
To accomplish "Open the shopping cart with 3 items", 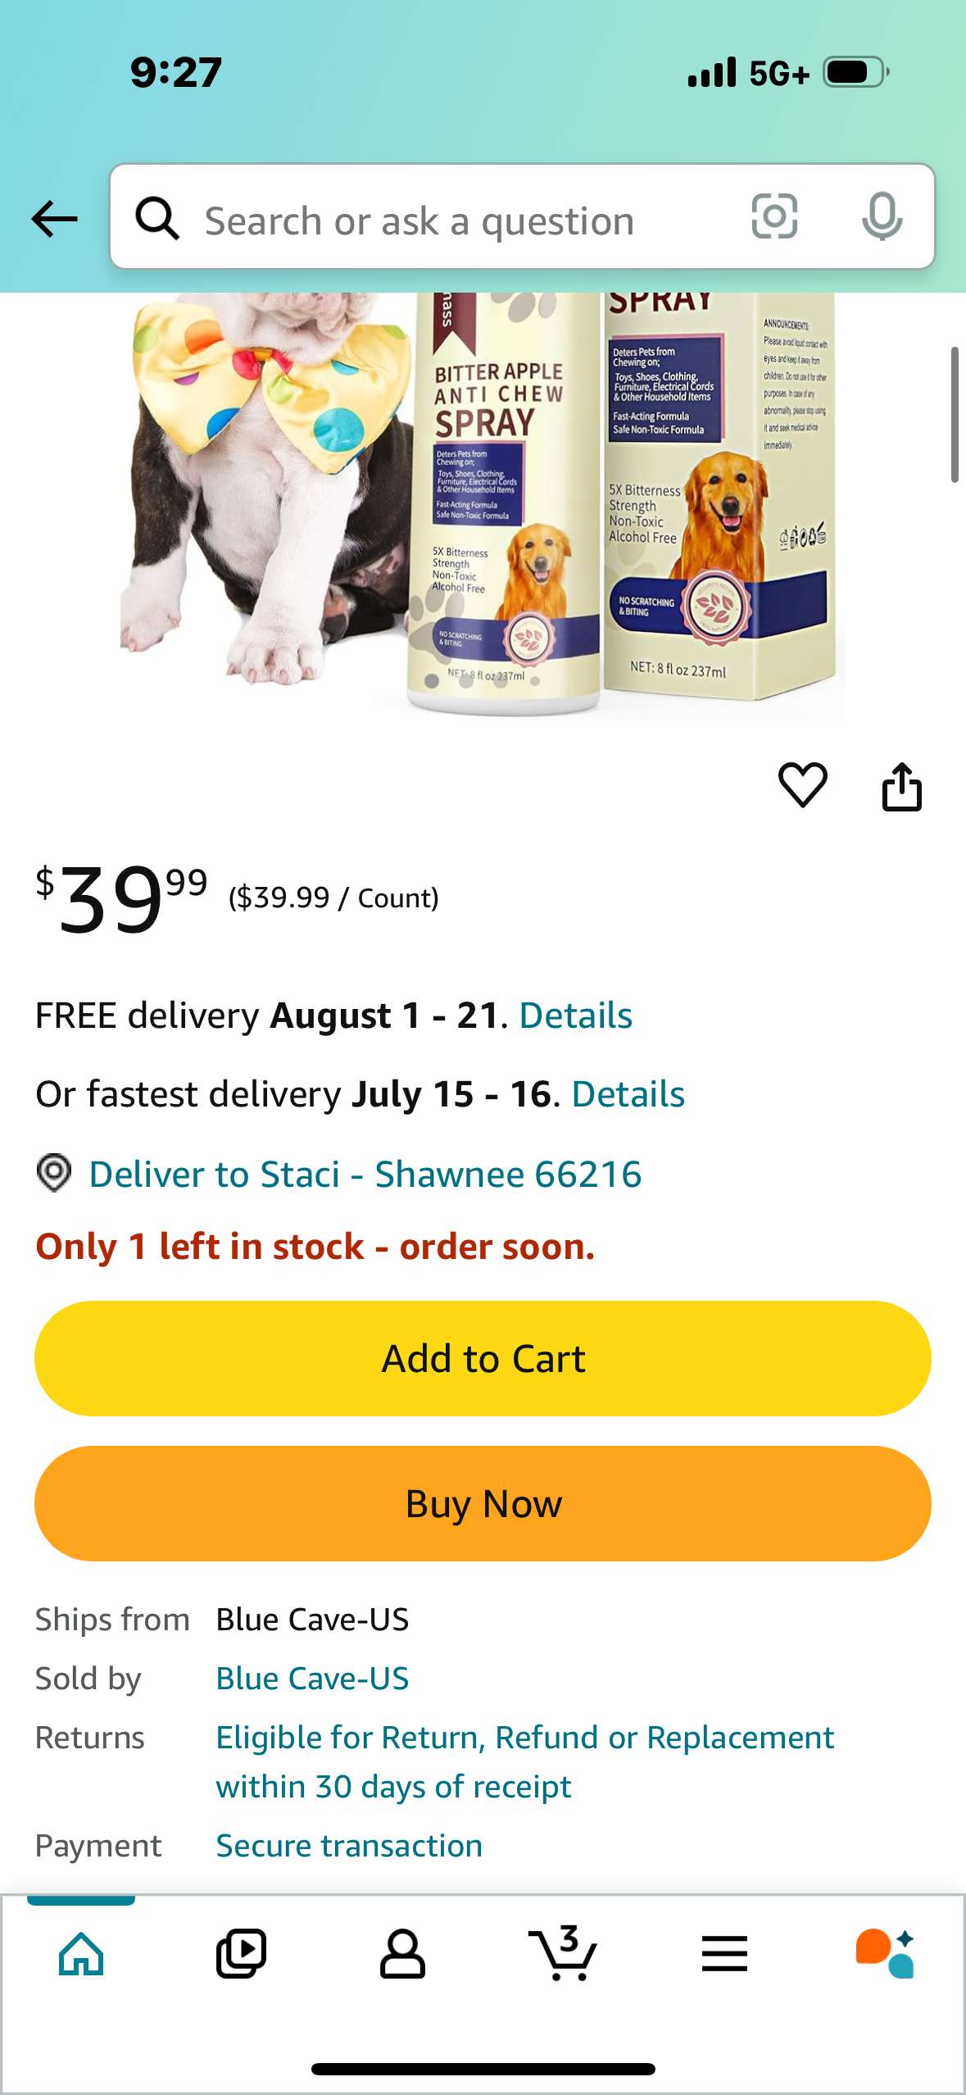I will pyautogui.click(x=562, y=1953).
